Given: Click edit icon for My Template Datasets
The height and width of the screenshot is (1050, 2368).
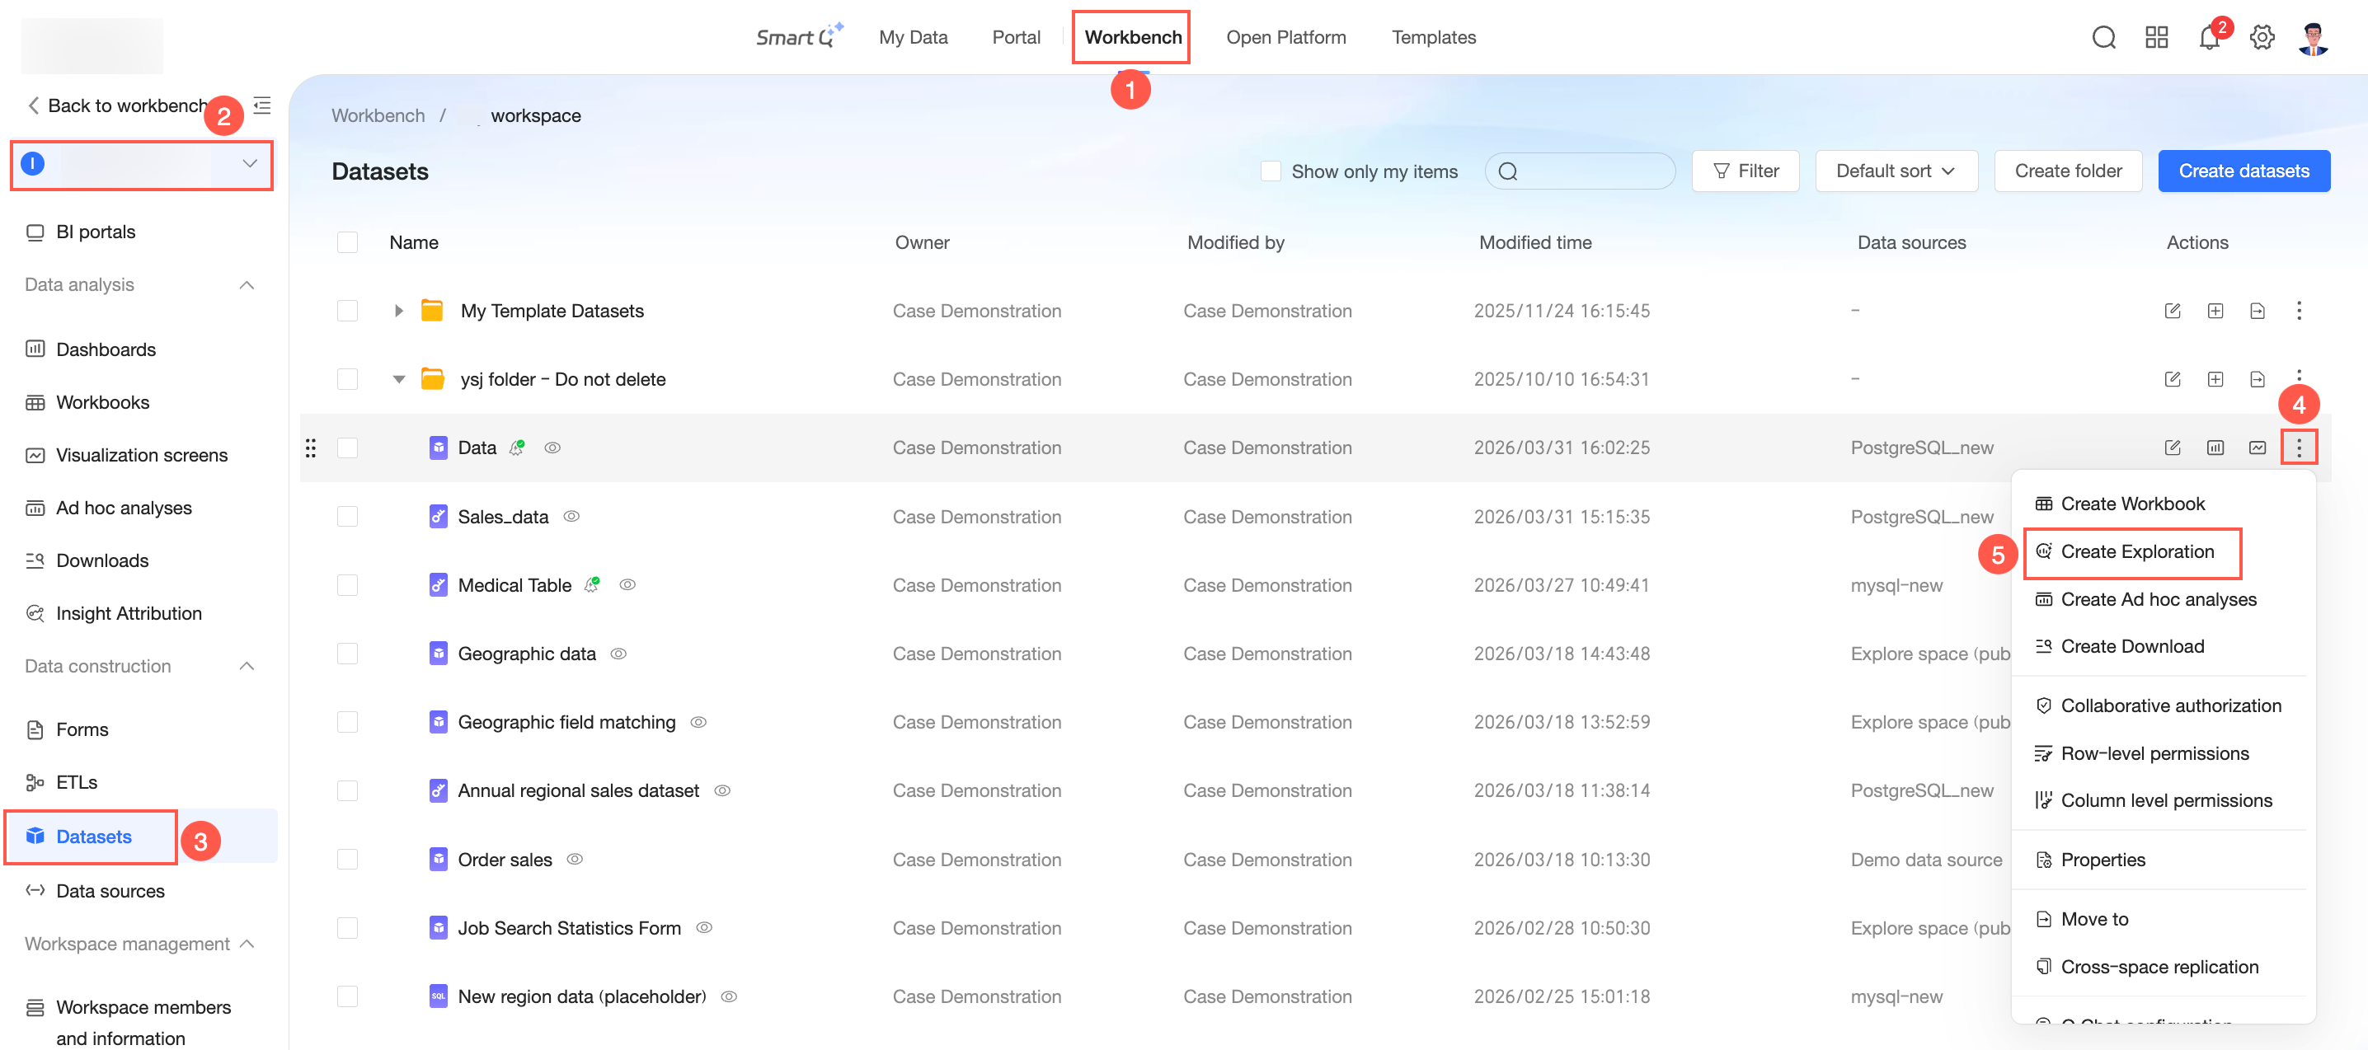Looking at the screenshot, I should coord(2173,311).
